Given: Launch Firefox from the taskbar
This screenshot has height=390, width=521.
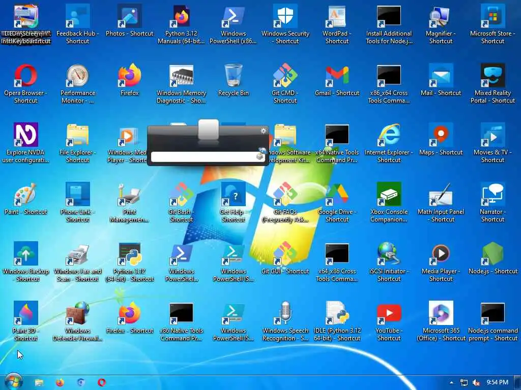Looking at the screenshot, I should point(60,382).
